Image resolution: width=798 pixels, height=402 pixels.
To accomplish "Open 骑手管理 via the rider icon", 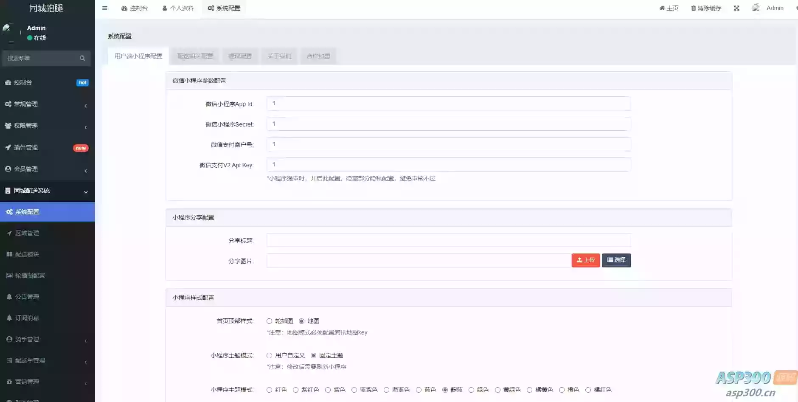I will click(x=9, y=339).
